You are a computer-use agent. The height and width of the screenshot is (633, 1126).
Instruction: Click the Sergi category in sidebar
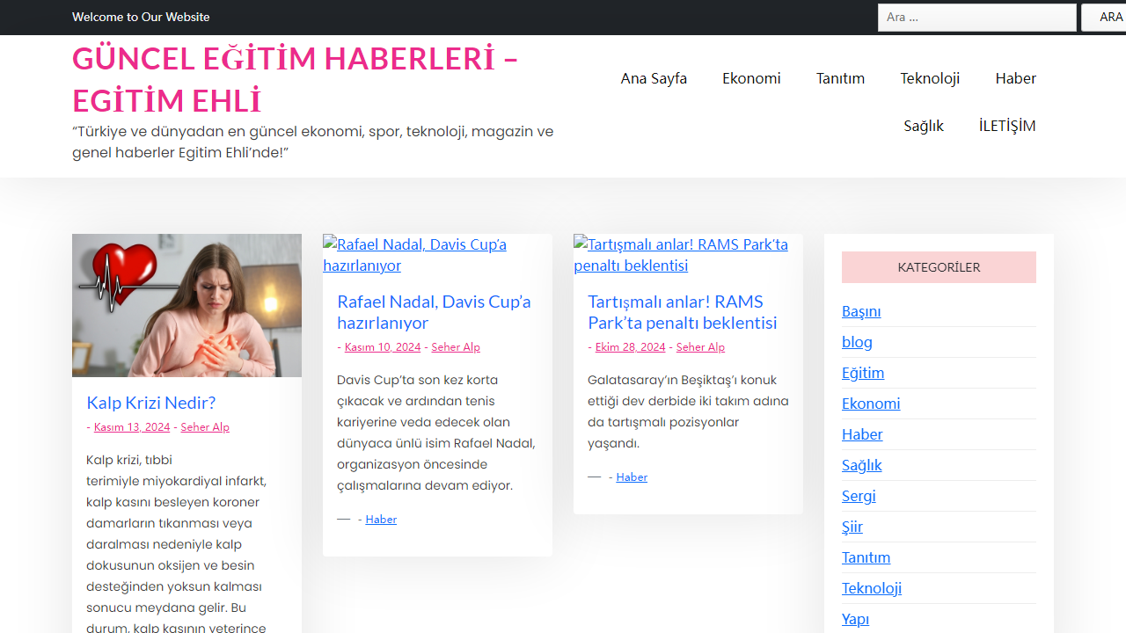[859, 495]
